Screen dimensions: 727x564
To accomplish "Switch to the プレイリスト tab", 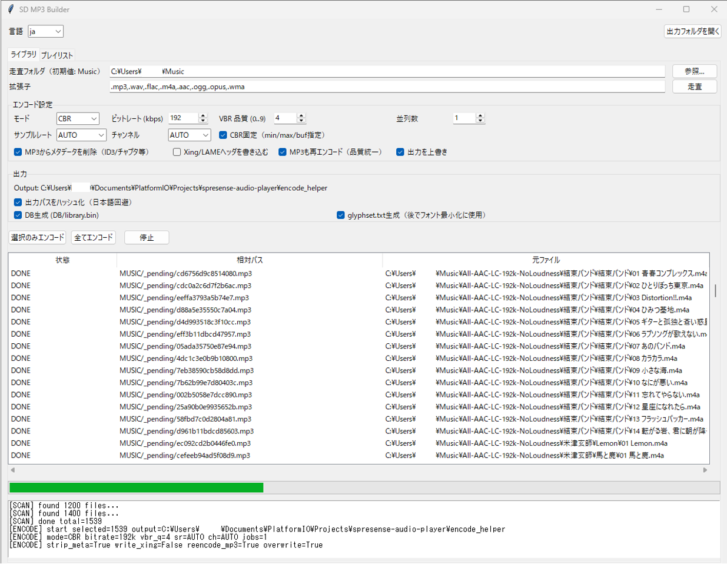I will point(57,55).
